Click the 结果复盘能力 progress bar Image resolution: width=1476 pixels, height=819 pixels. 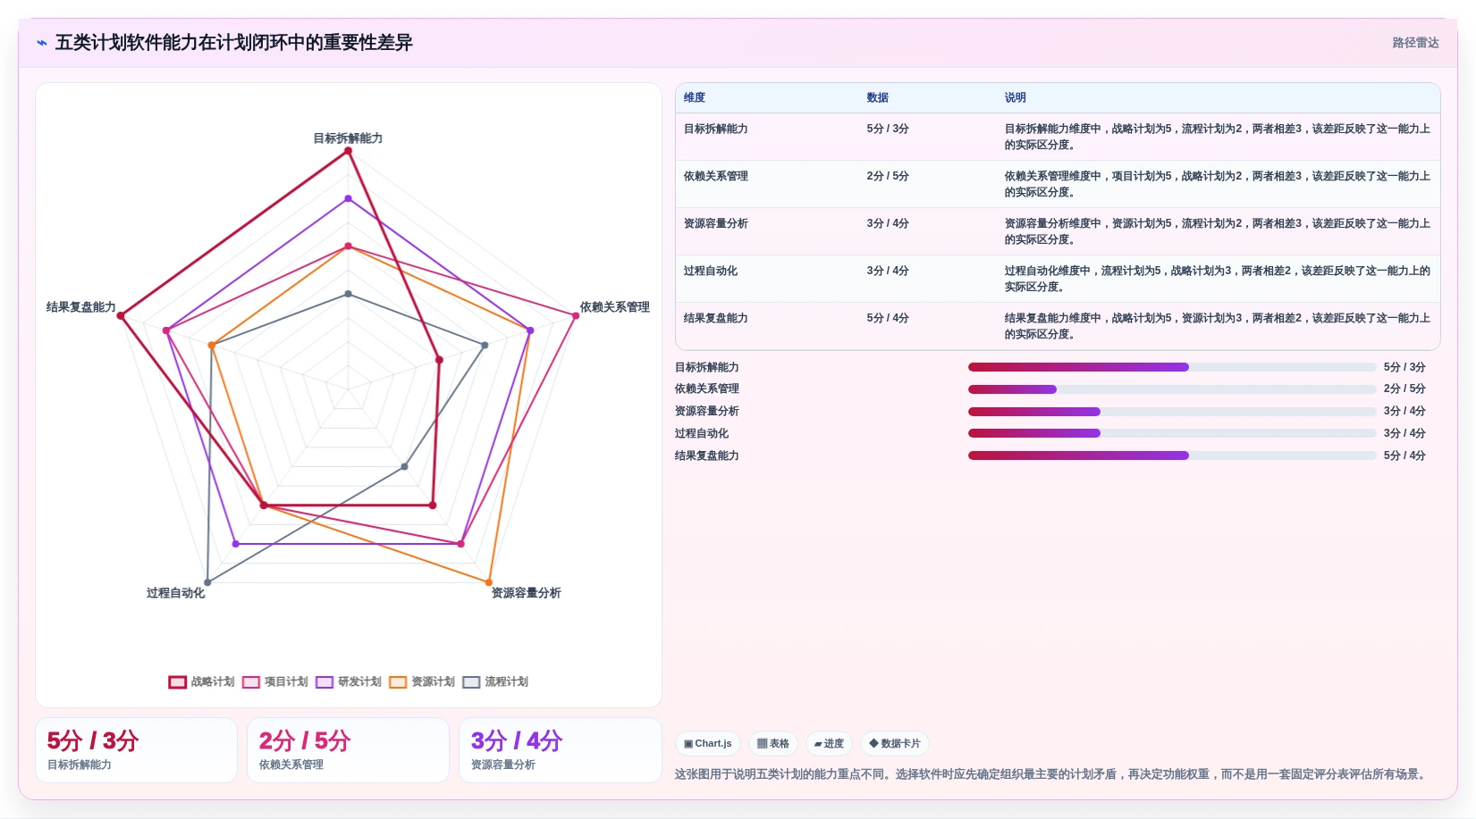[x=1172, y=455]
